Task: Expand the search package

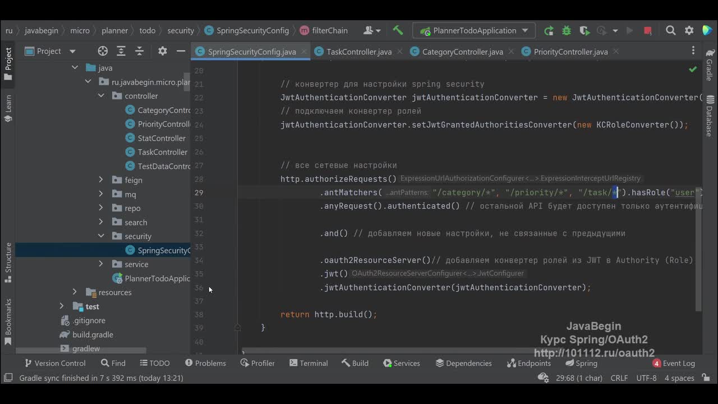Action: (101, 222)
